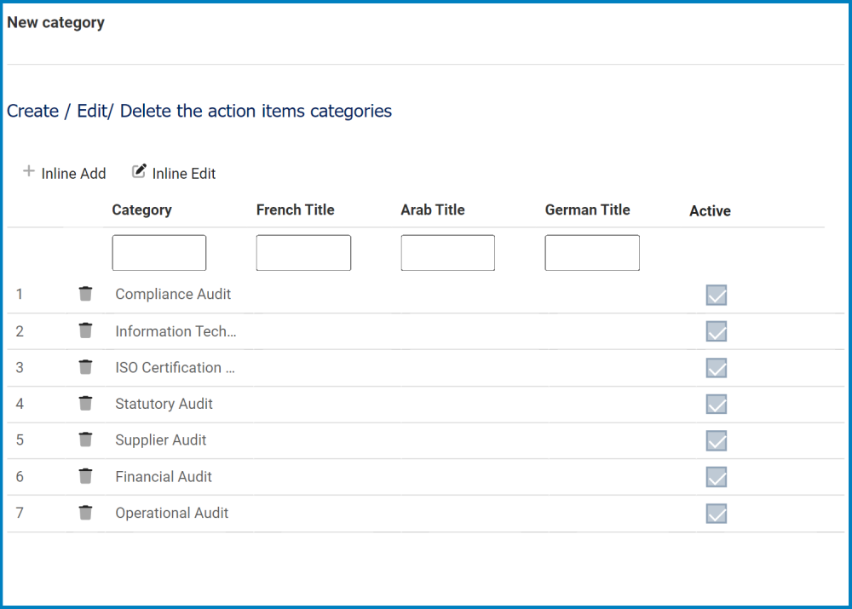Click the German Title filter input

[592, 253]
